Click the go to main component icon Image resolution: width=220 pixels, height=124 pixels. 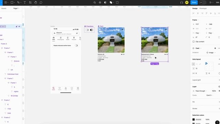tap(215, 48)
